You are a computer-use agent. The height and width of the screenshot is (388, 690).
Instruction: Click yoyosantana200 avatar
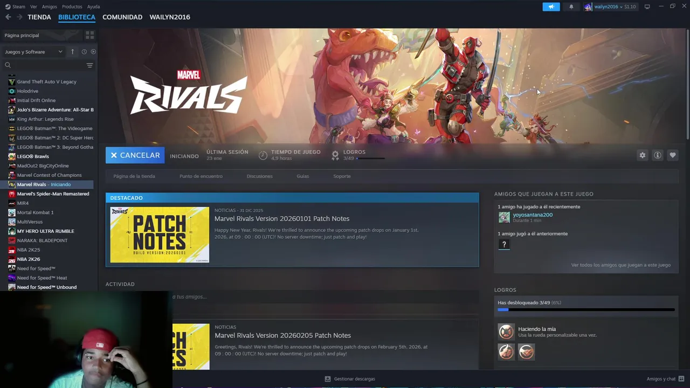coord(504,217)
